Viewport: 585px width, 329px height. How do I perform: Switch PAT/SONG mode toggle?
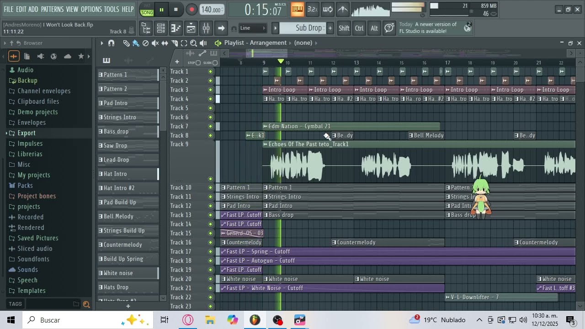tap(147, 10)
